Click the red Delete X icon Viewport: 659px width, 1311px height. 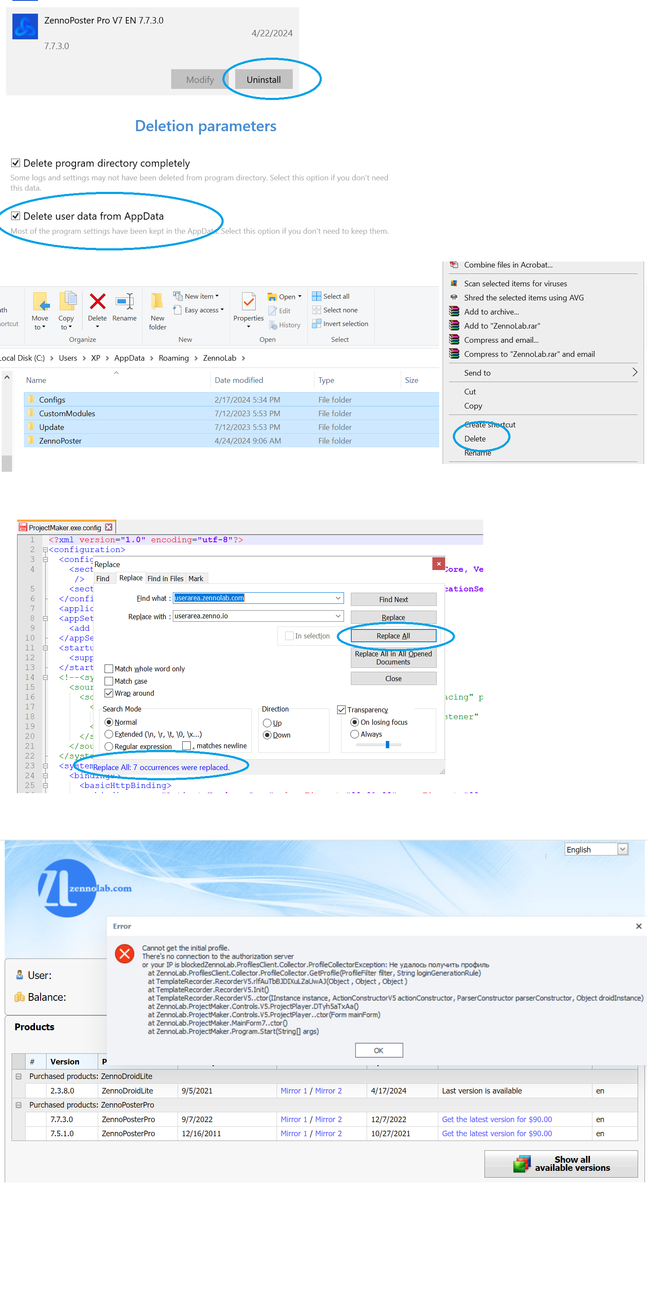(97, 301)
